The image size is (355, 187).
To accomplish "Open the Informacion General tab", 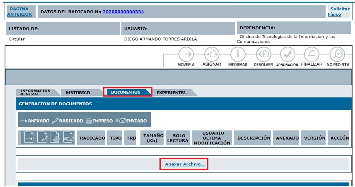I will 36,92.
